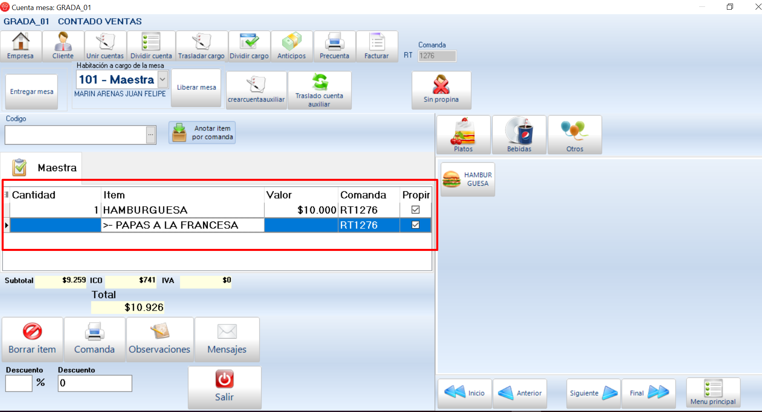Toggle propina checkbox for PAPAS A LA FRANCESA
The height and width of the screenshot is (412, 762).
click(415, 225)
